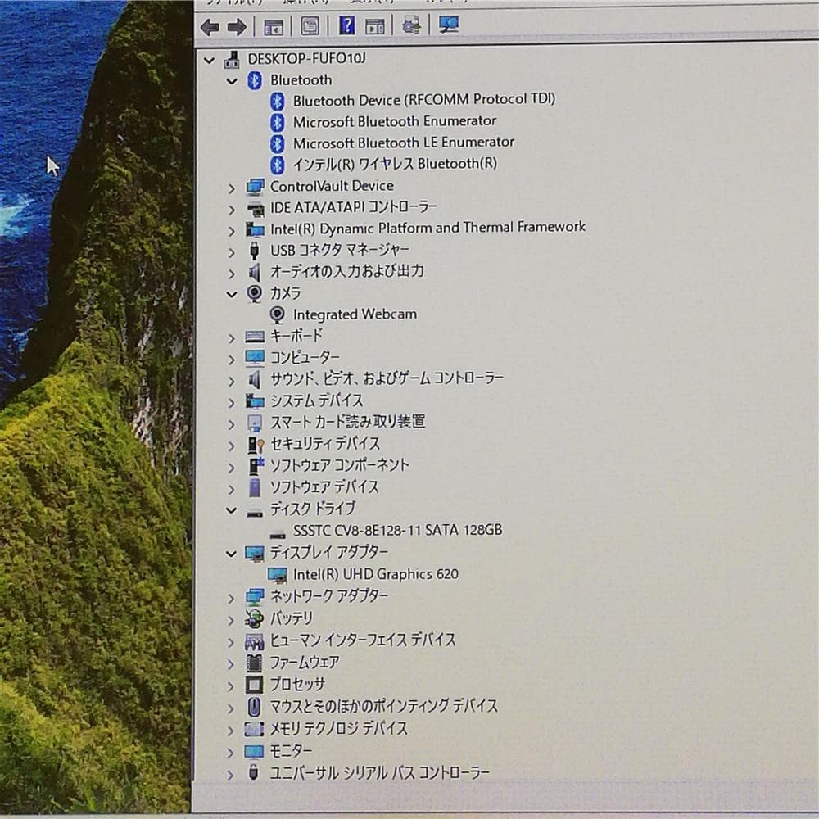Expand the ネットワーク アダプター category
The width and height of the screenshot is (819, 819).
click(232, 598)
